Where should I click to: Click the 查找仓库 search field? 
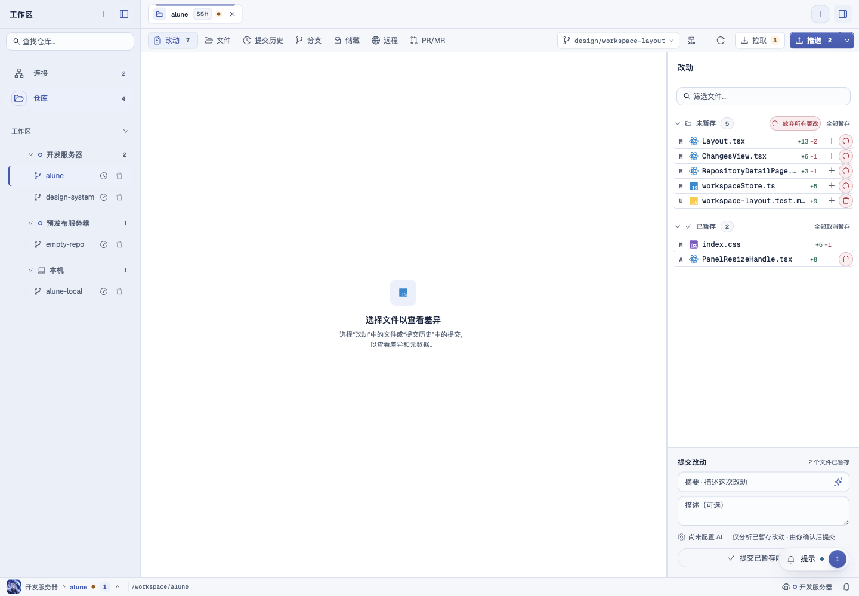70,41
